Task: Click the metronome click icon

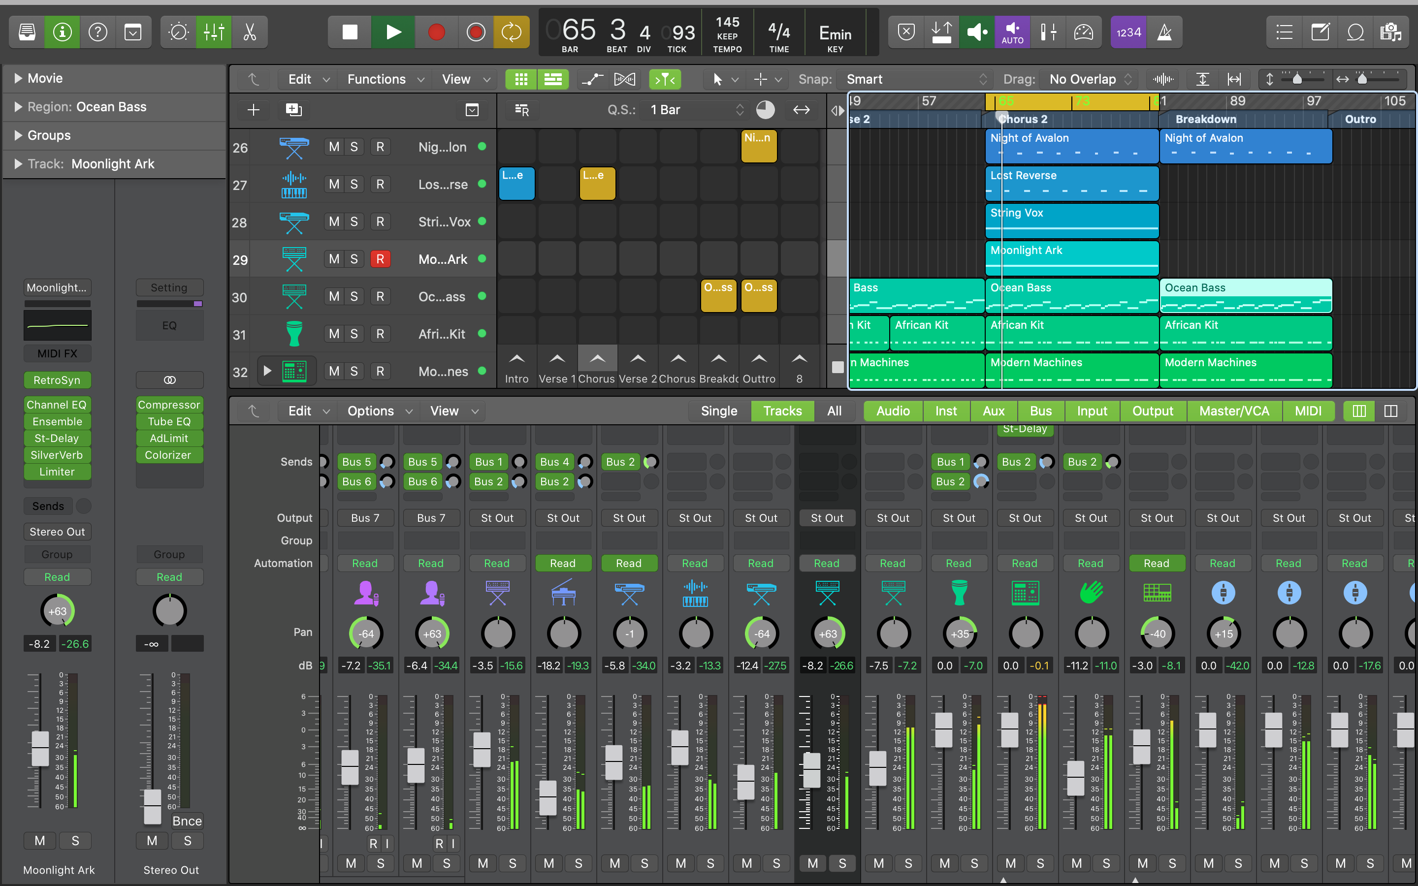Action: [x=1164, y=32]
